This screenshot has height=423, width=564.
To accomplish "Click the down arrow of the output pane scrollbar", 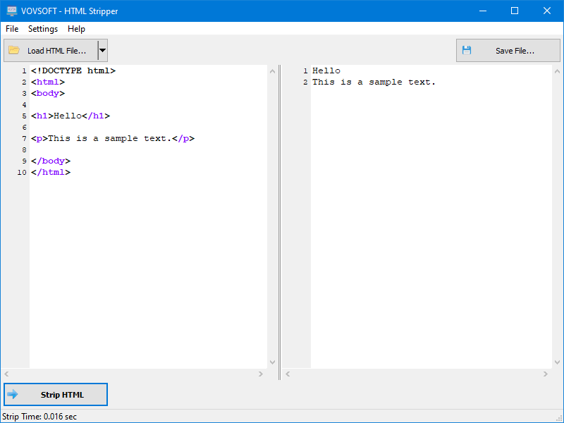I will click(558, 361).
